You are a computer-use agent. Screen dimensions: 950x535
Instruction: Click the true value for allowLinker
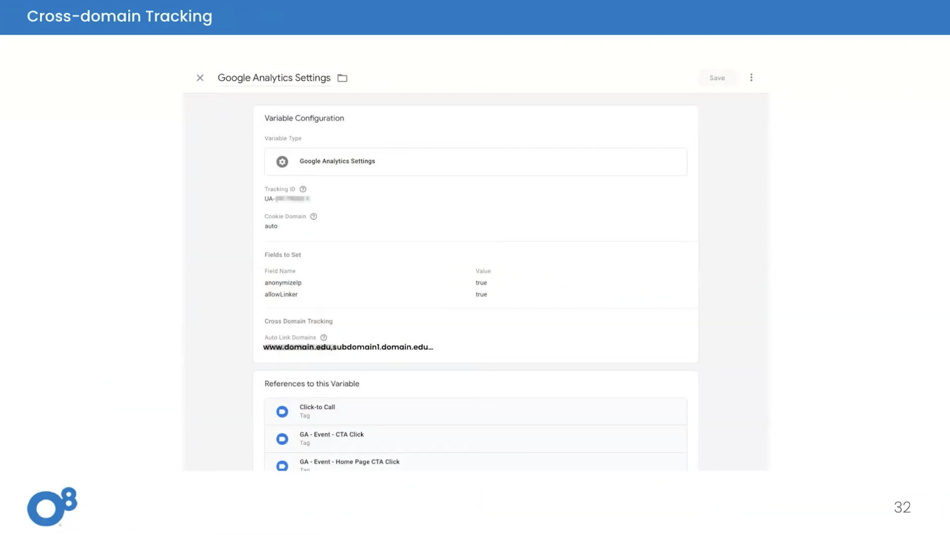tap(481, 294)
